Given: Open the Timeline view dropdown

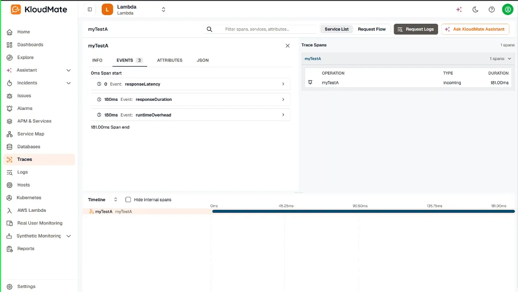Looking at the screenshot, I should tap(102, 200).
